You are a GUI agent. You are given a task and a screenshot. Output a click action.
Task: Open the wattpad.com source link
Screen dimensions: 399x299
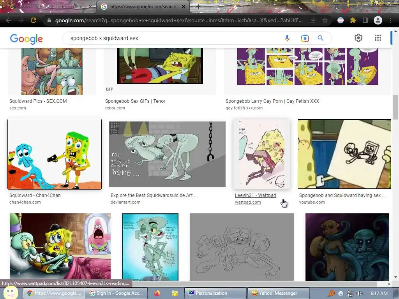(248, 202)
